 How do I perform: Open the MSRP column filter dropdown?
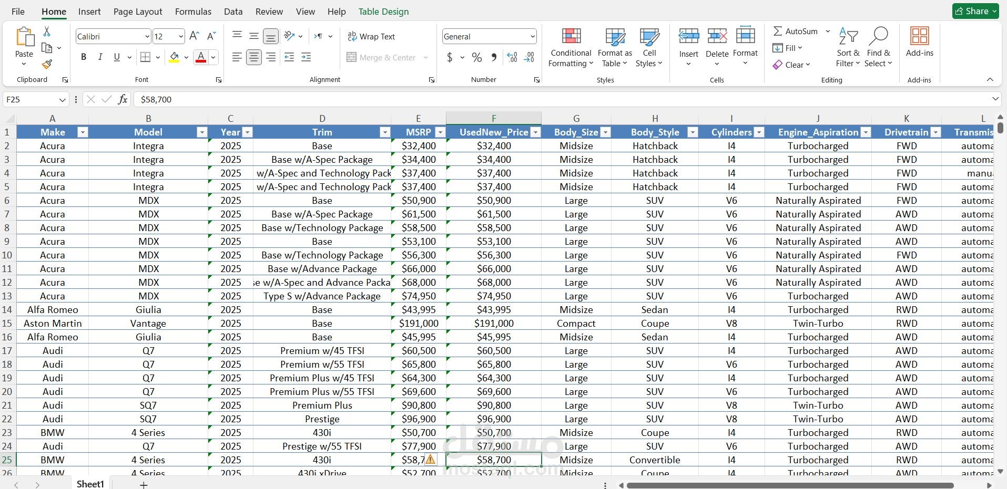click(x=441, y=132)
